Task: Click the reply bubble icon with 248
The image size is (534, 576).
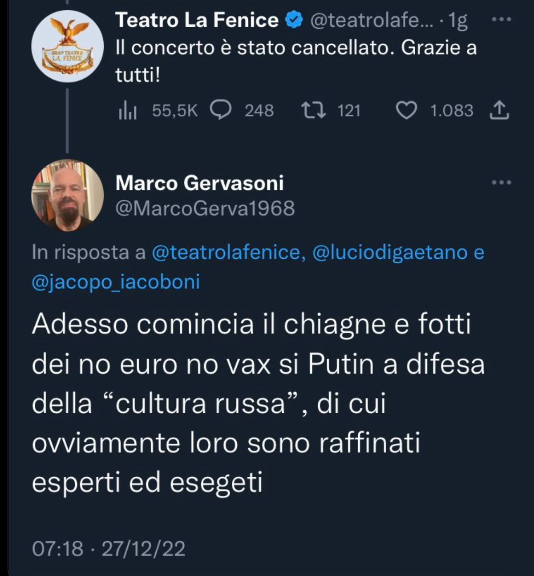Action: point(221,110)
